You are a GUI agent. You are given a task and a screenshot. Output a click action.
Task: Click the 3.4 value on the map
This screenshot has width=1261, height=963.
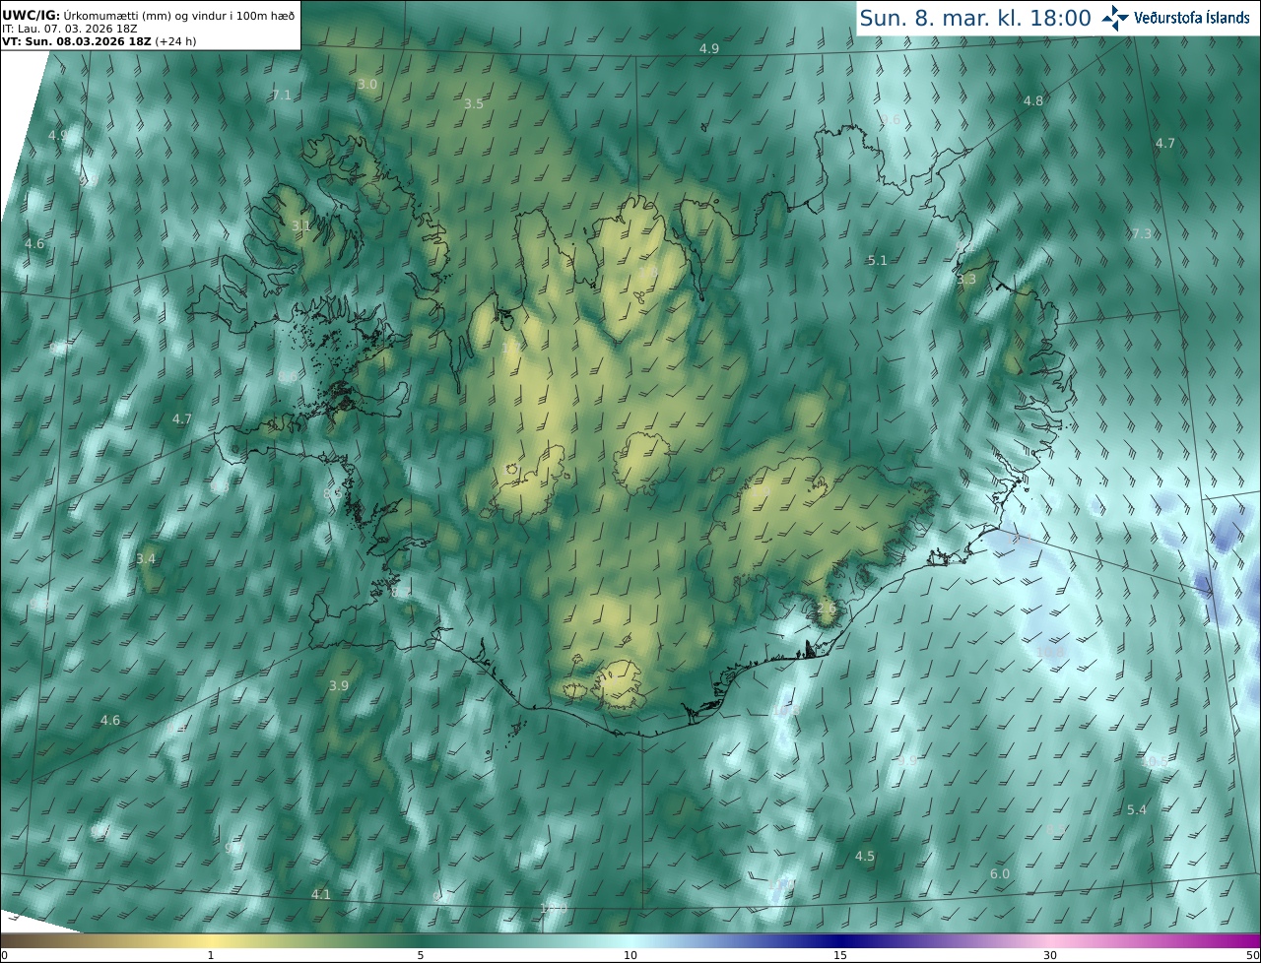146,558
